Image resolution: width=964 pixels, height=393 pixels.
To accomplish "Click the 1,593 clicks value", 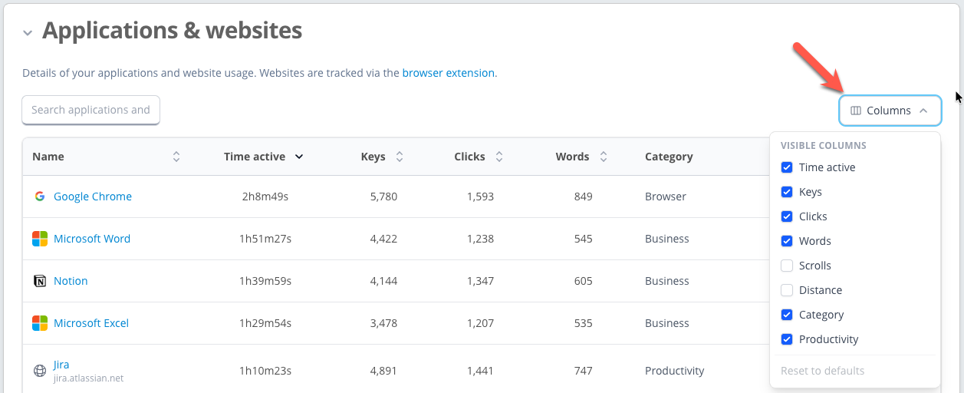I will point(480,196).
